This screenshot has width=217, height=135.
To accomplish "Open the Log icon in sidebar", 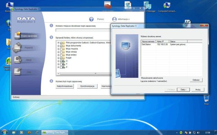I will coord(18,71).
